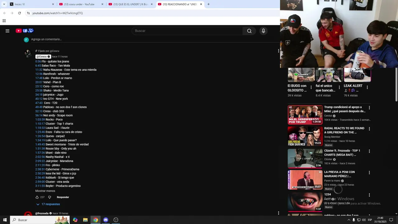Open Discord from the taskbar
The width and height of the screenshot is (398, 224).
click(106, 220)
